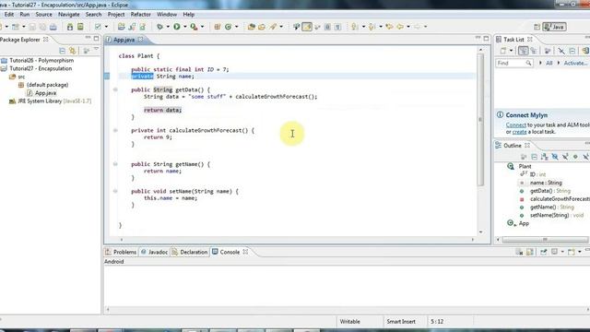Toggle Scheduled view in Task List
This screenshot has height=332, width=590.
[534, 51]
